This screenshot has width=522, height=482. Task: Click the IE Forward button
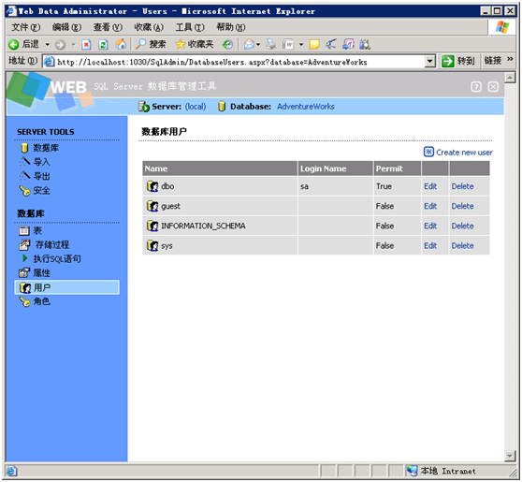click(60, 44)
